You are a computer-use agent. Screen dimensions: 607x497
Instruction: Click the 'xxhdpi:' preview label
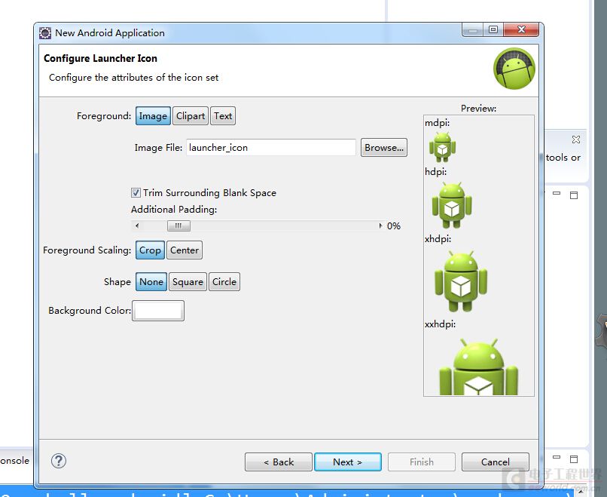coord(440,324)
